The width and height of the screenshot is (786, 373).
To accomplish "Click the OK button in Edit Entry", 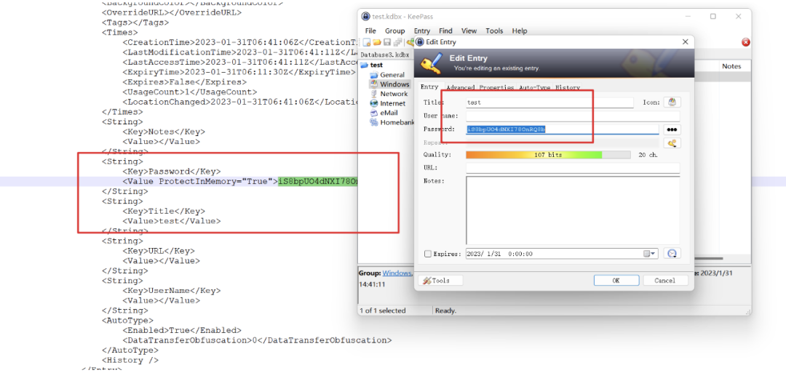I will [x=616, y=281].
